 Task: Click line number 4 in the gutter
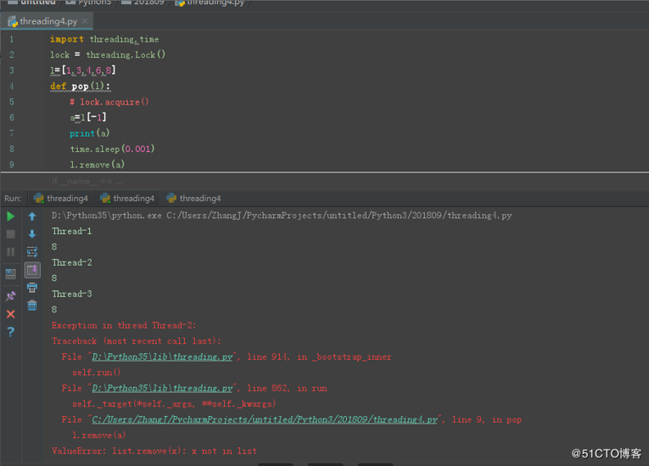point(12,87)
